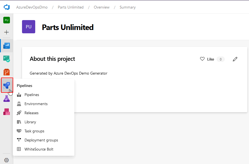Edit project description with pencil icon
This screenshot has height=164, width=249.
click(x=235, y=59)
